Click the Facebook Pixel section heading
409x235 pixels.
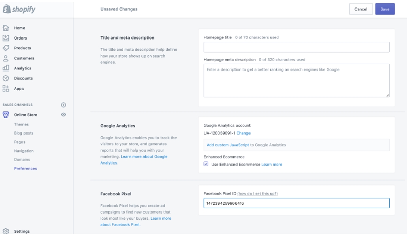point(116,194)
